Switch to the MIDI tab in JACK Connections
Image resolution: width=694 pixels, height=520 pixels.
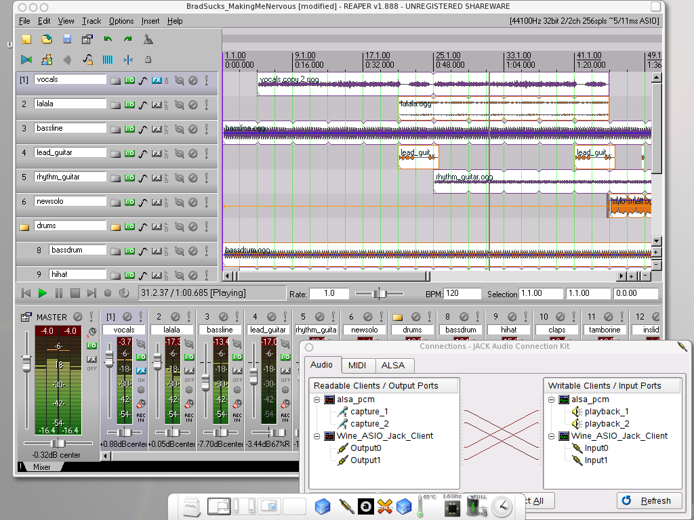click(356, 365)
